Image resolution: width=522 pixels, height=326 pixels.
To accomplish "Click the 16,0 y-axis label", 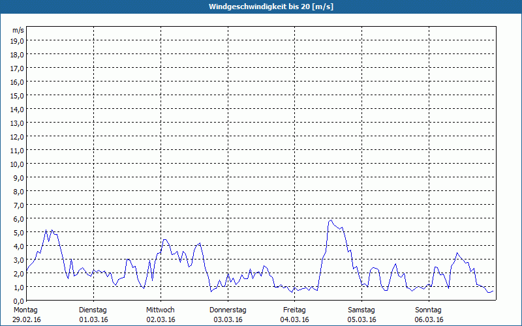I will click(x=18, y=82).
